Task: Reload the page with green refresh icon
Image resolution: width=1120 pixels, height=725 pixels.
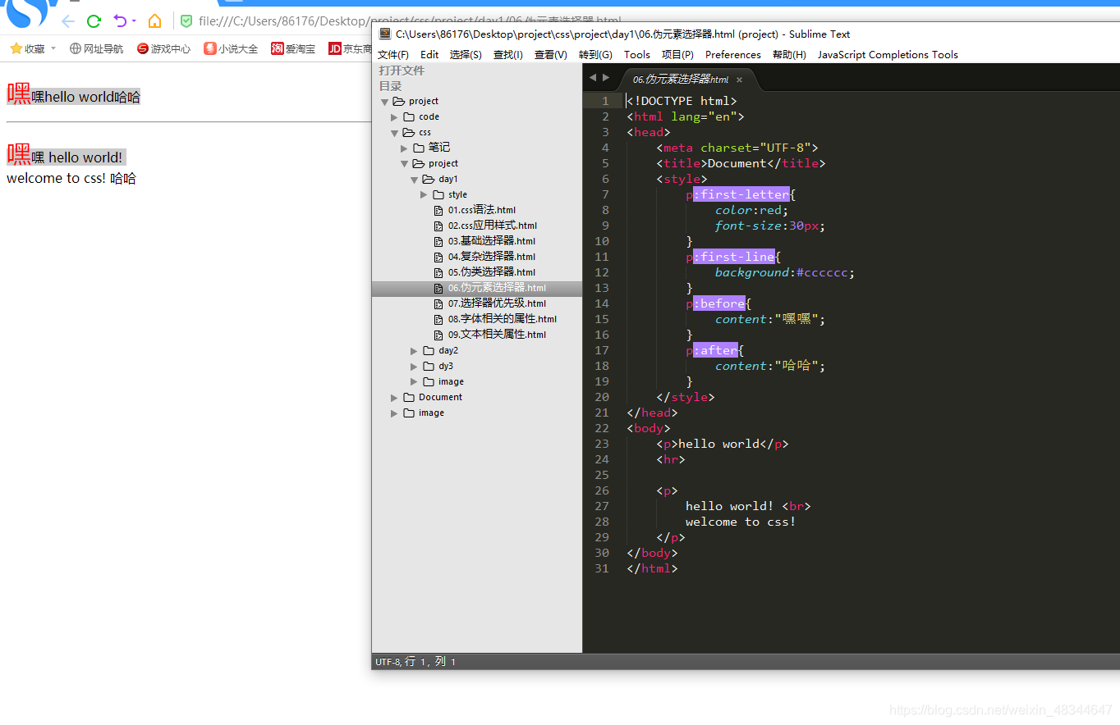Action: coord(94,21)
